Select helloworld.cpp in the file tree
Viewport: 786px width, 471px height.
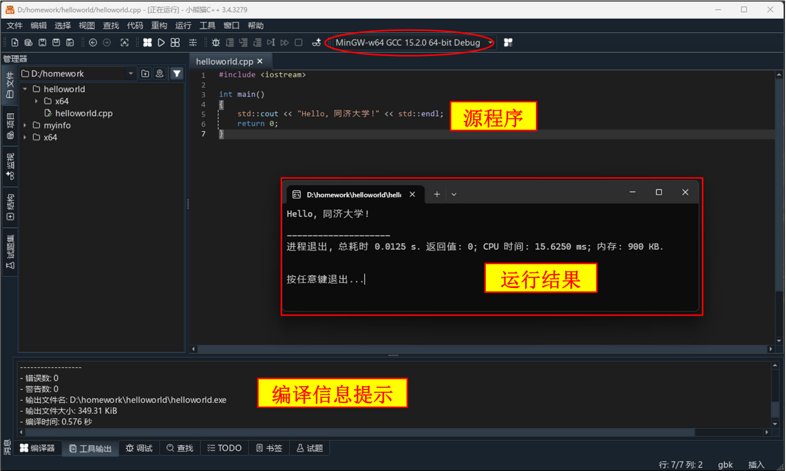point(84,113)
